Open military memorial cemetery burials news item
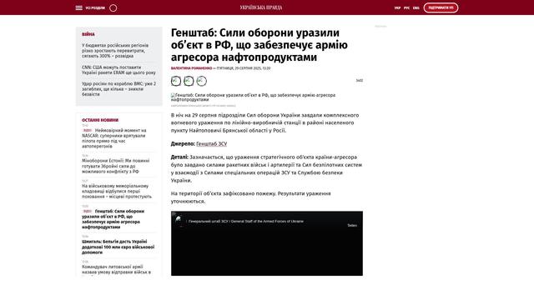The image size is (534, 300). (117, 192)
